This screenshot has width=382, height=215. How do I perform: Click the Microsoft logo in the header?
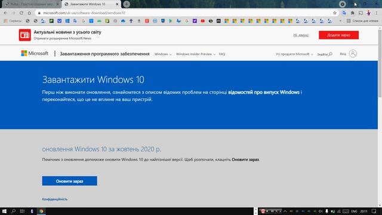35,53
